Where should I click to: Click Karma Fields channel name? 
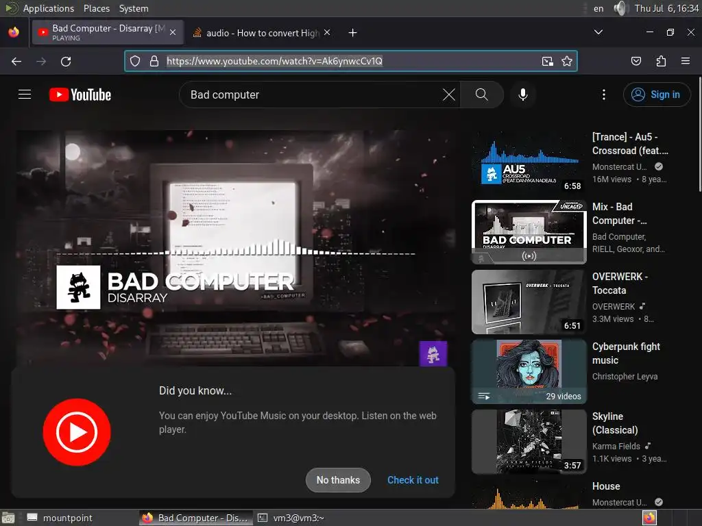pyautogui.click(x=616, y=447)
